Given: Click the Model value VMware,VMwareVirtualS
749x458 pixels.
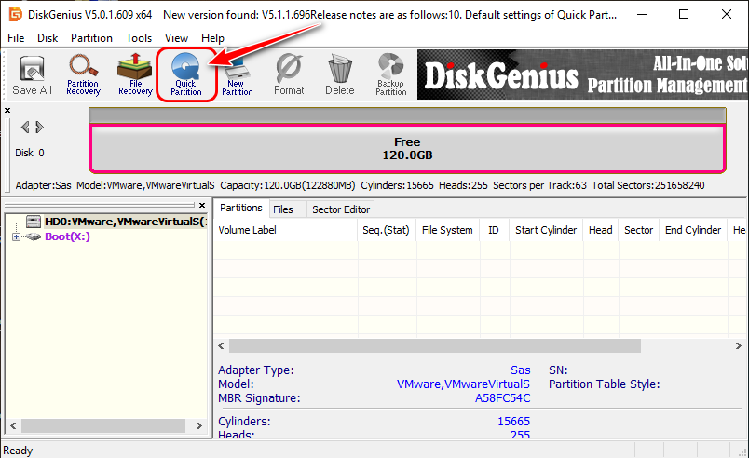Looking at the screenshot, I should coord(463,384).
